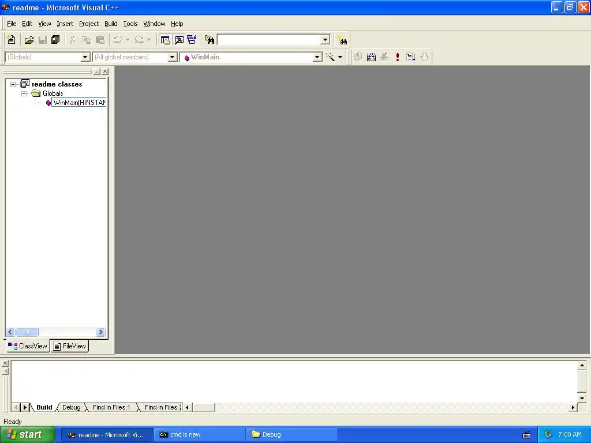Screen dimensions: 591x443
Task: Open the File menu
Action: click(x=12, y=24)
